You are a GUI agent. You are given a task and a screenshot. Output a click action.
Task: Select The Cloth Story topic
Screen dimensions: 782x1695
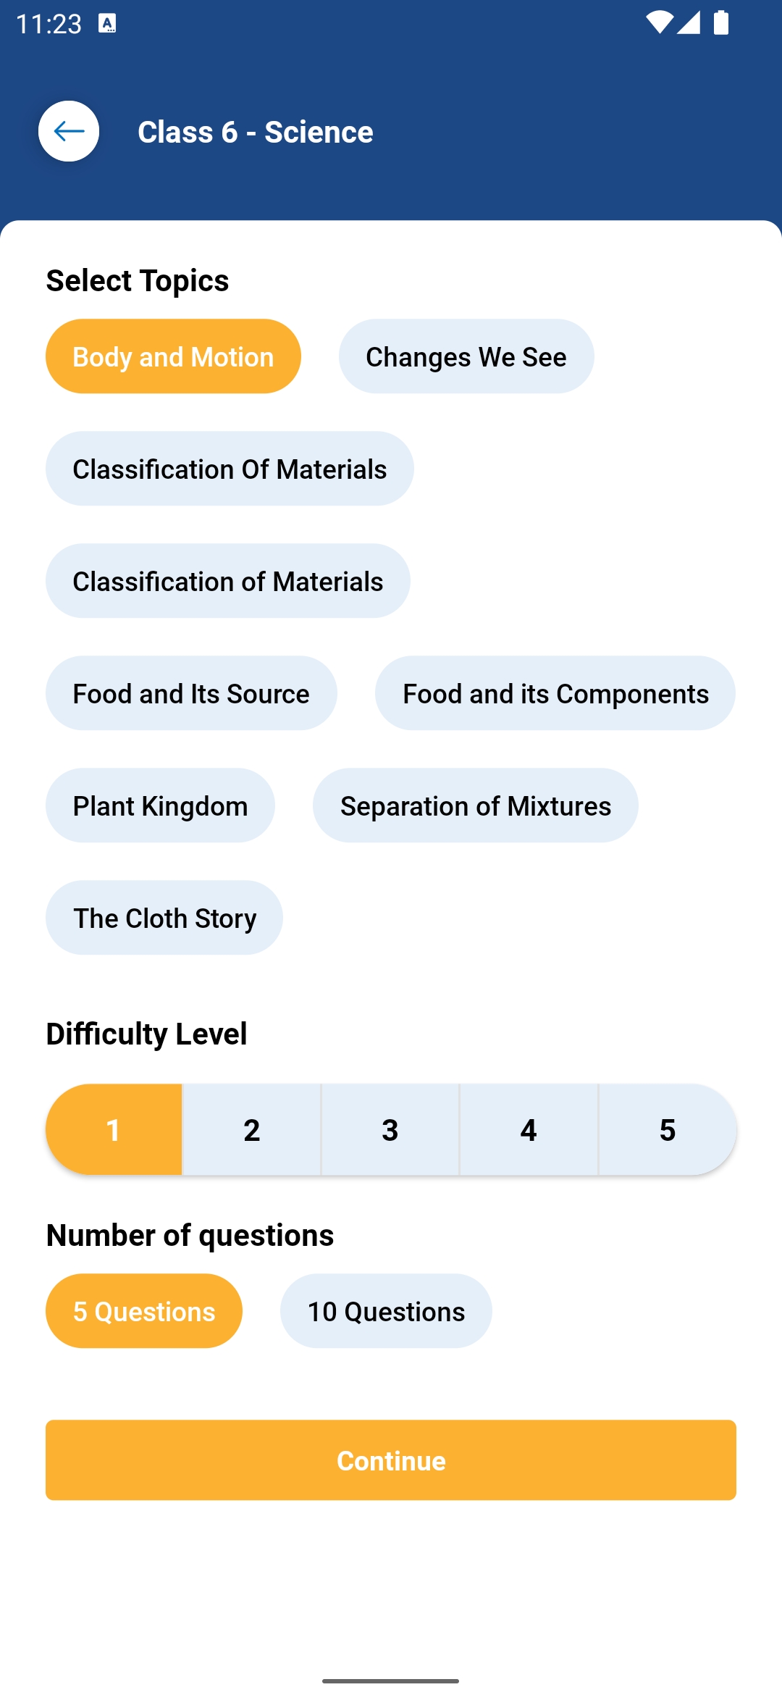(164, 918)
